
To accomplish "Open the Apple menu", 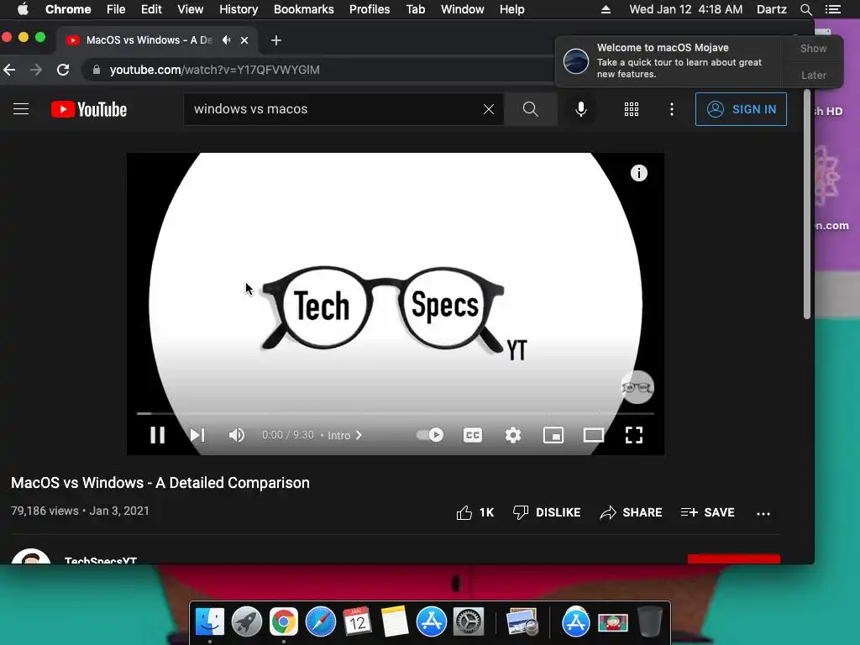I will pyautogui.click(x=23, y=9).
